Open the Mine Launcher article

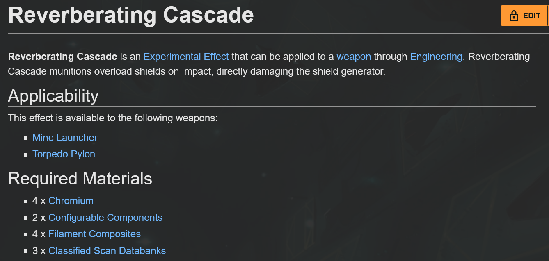(x=65, y=138)
